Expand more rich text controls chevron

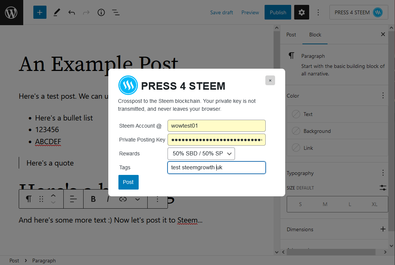tap(138, 199)
